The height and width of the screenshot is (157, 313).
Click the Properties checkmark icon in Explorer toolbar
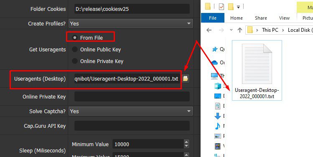221,7
